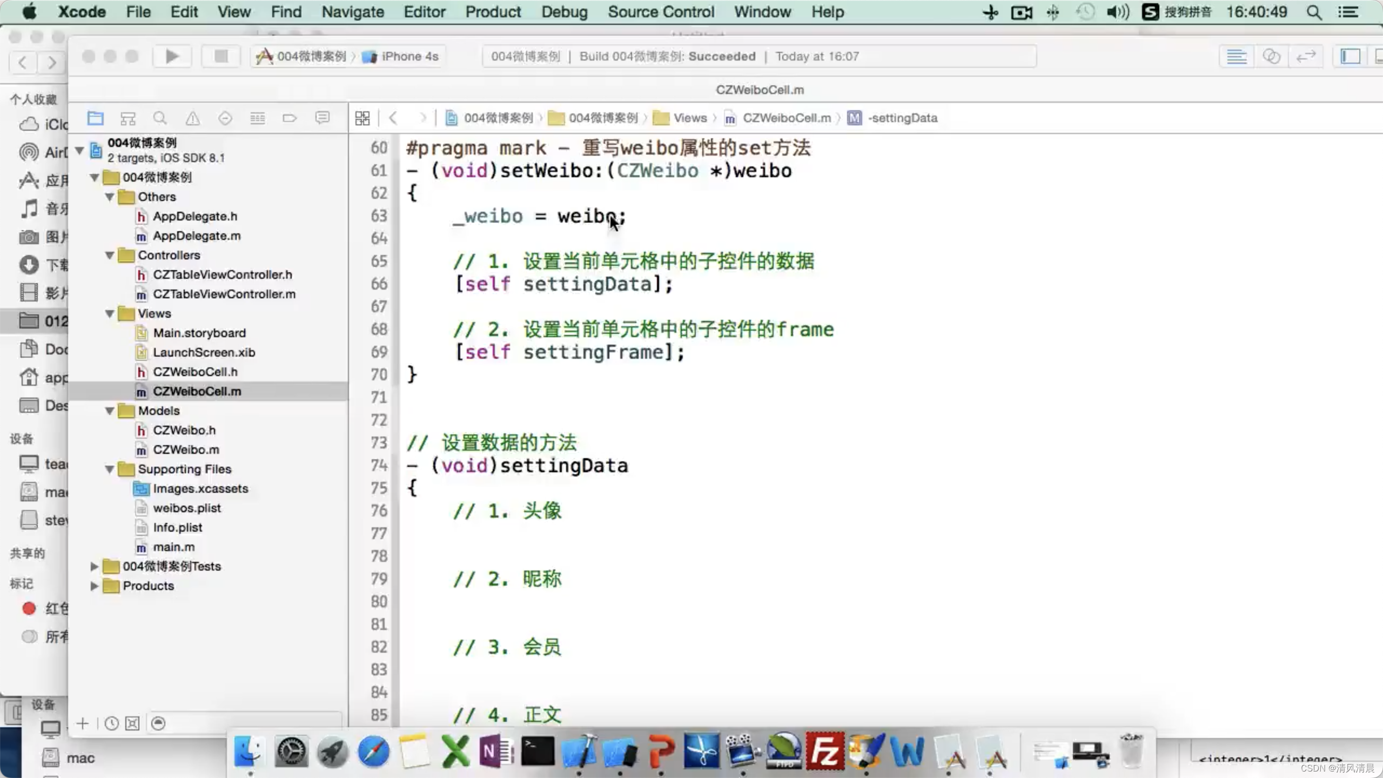
Task: Go forward in editor history
Action: click(422, 118)
